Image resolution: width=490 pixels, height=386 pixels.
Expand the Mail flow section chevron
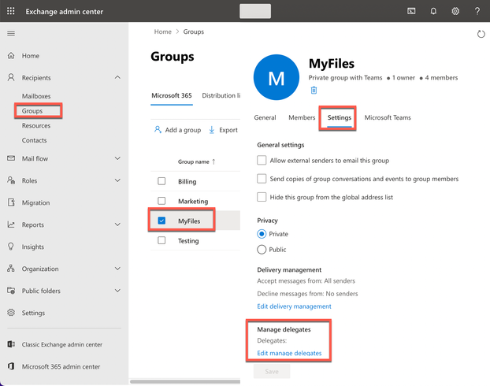[117, 158]
